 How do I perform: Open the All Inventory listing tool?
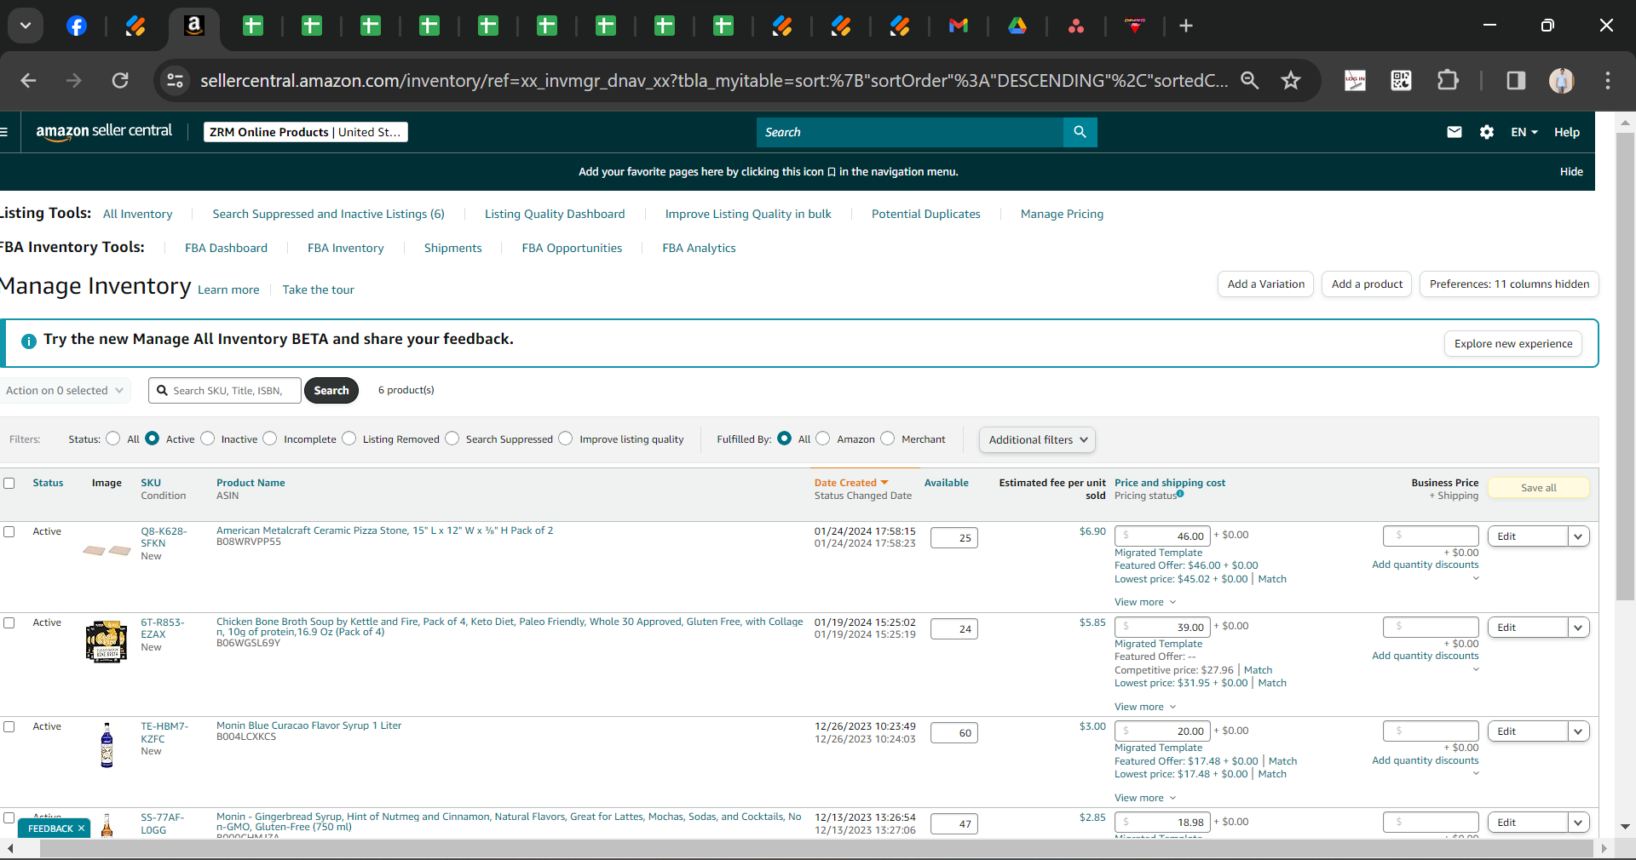pyautogui.click(x=138, y=214)
